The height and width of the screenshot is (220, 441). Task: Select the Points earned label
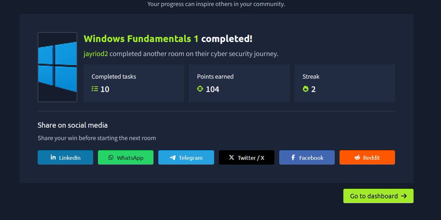215,77
